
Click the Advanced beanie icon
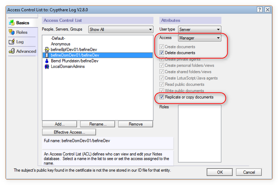[x=12, y=51]
